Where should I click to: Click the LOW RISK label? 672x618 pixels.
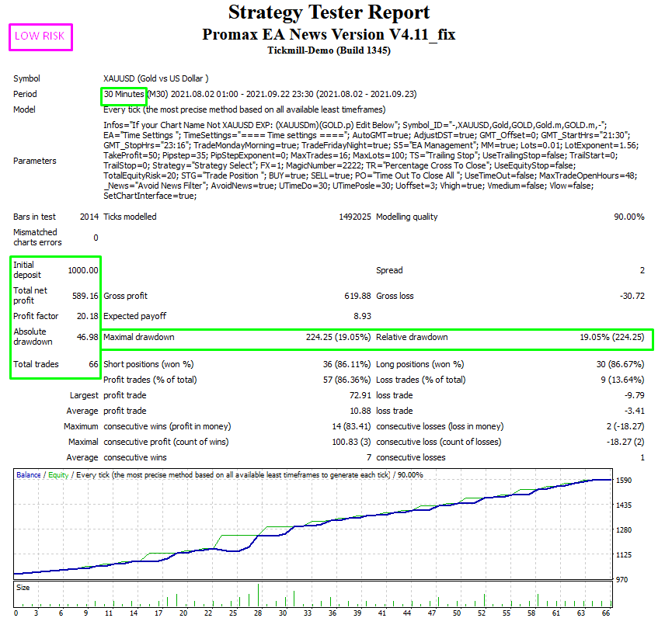coord(40,36)
